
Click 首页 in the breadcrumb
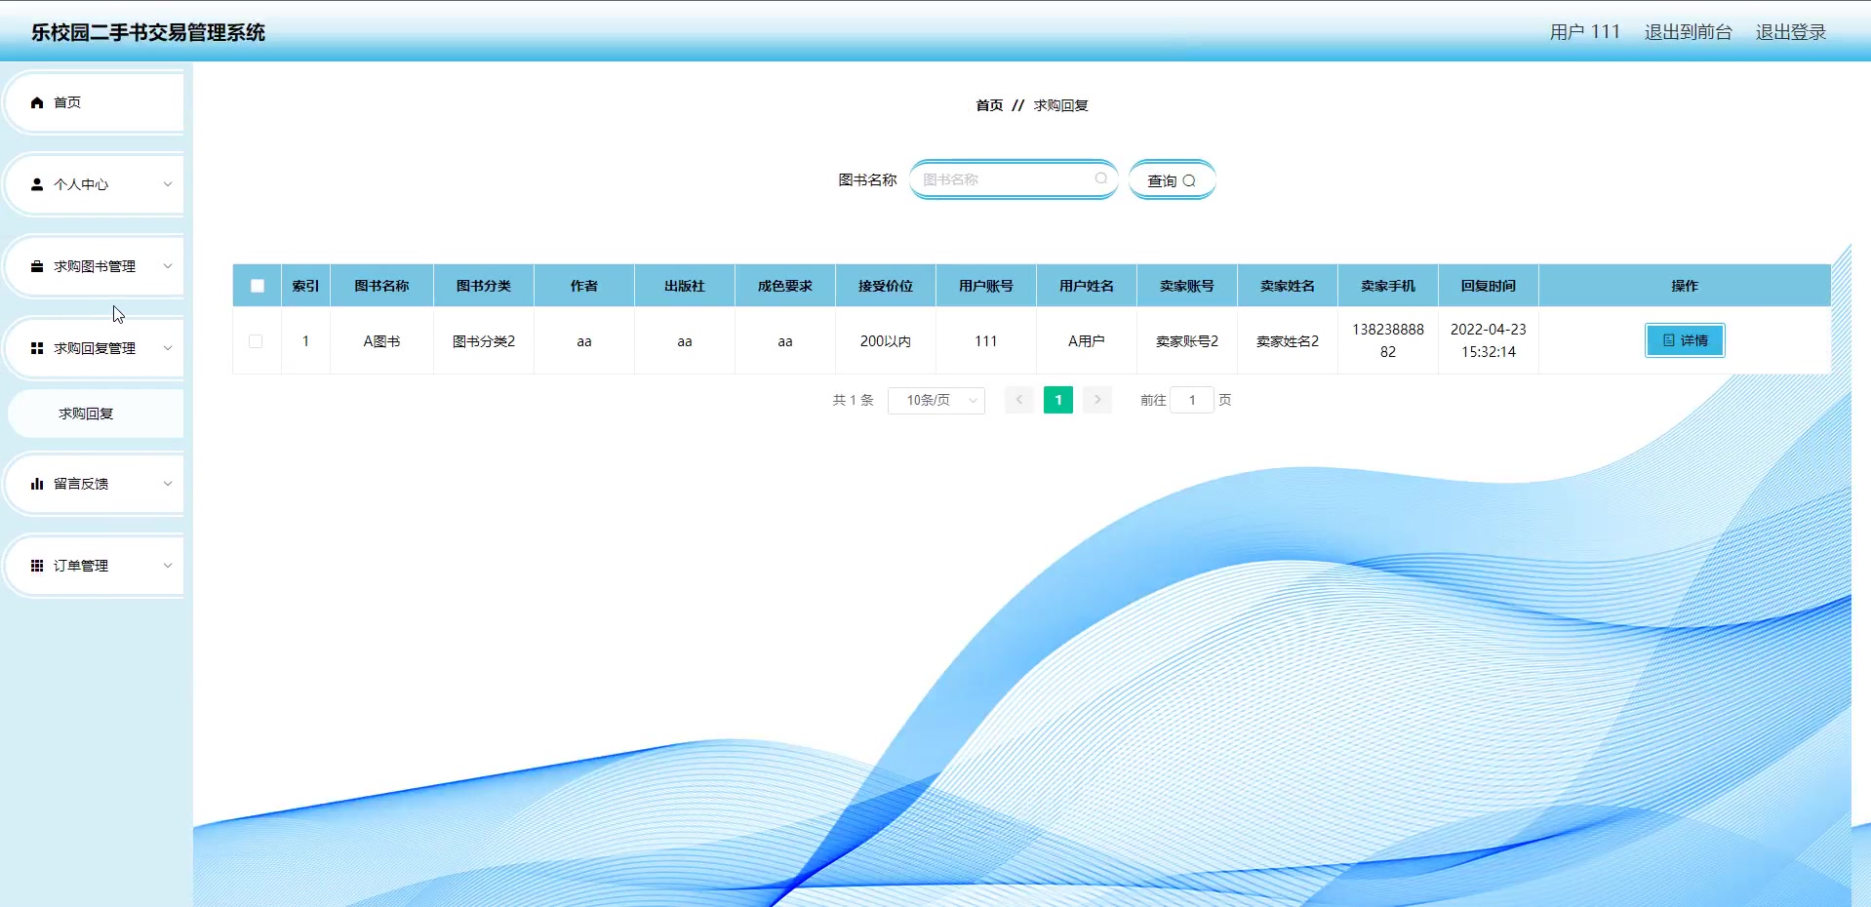pos(989,105)
